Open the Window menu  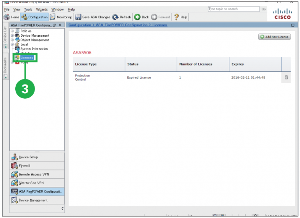[x=57, y=9]
